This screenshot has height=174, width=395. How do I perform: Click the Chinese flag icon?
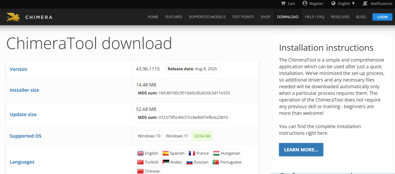(141, 171)
